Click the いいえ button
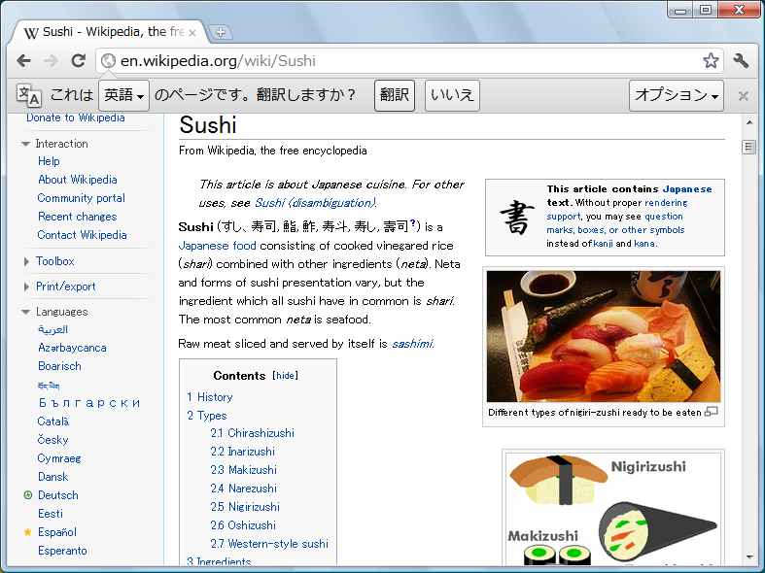The image size is (765, 573). [452, 95]
